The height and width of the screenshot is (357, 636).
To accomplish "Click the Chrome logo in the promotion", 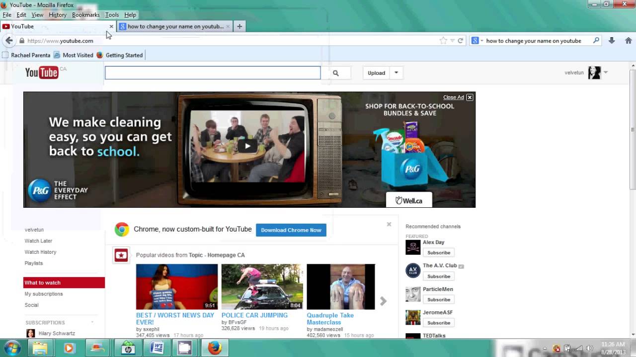I will [122, 230].
